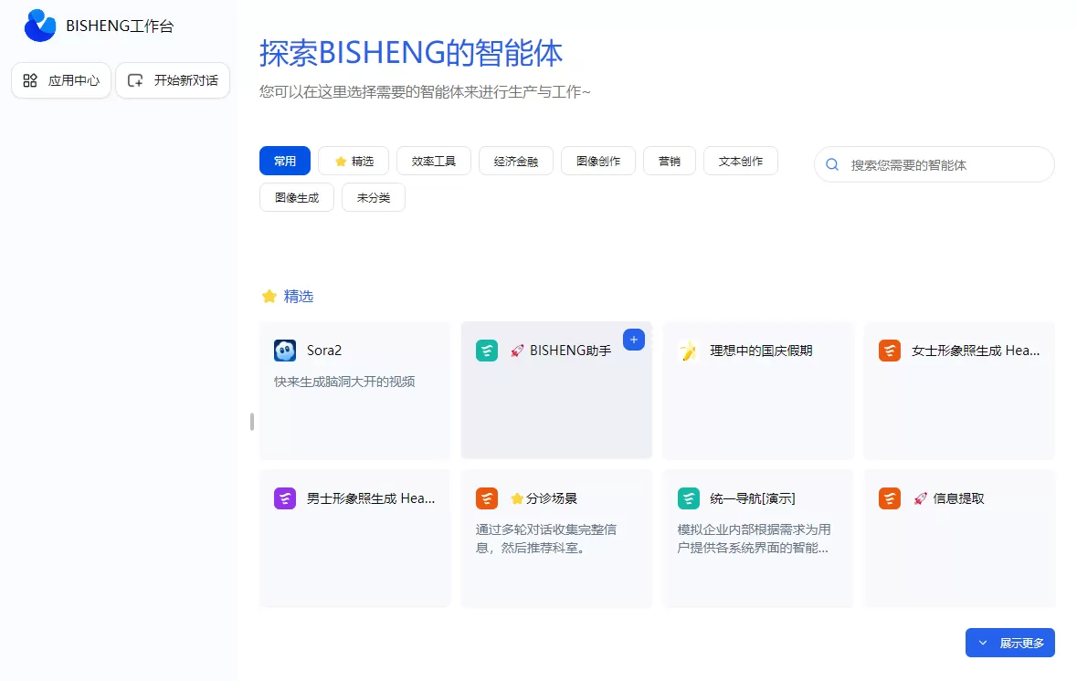Open the 图像生成 category tab
The height and width of the screenshot is (681, 1077).
pyautogui.click(x=297, y=198)
